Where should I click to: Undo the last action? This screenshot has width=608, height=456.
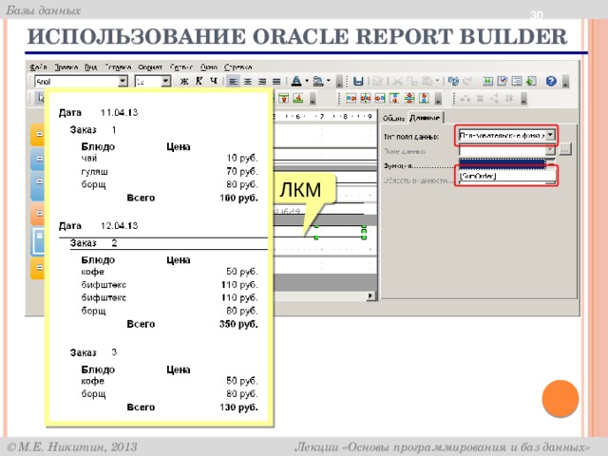tap(453, 81)
